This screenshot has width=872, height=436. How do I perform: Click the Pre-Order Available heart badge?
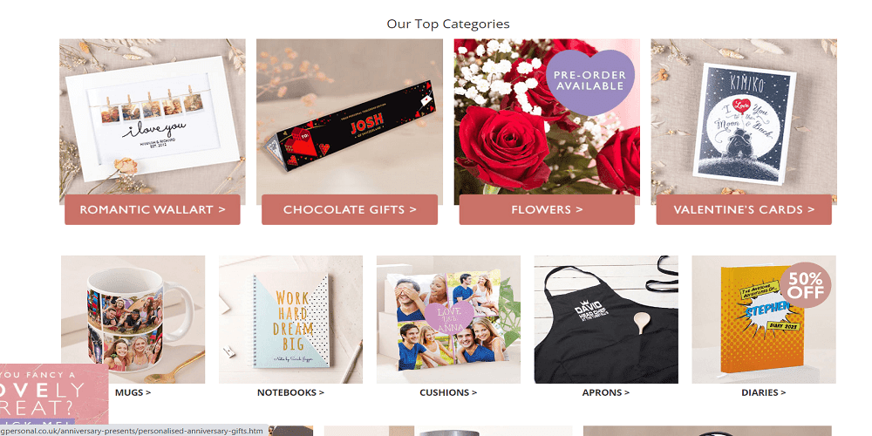click(590, 81)
